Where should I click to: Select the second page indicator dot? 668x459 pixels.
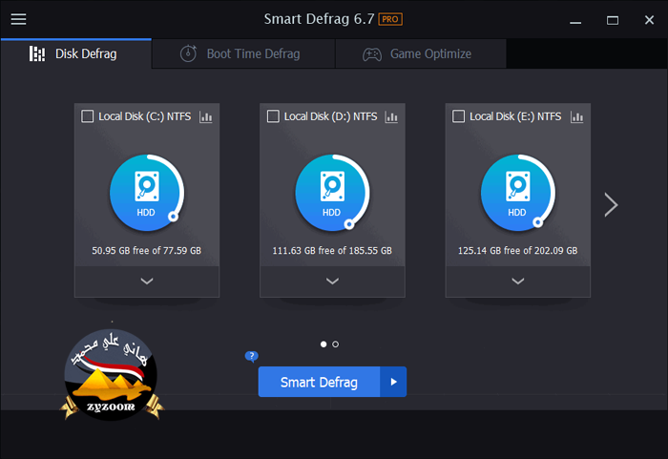tap(336, 344)
